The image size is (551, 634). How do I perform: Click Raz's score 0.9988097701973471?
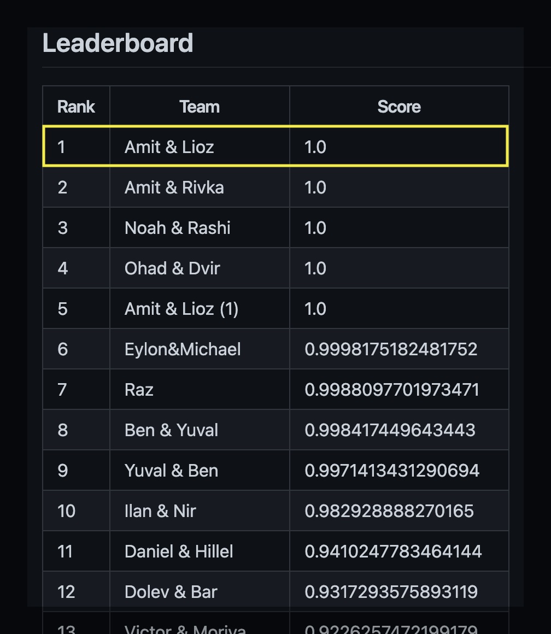pos(391,390)
